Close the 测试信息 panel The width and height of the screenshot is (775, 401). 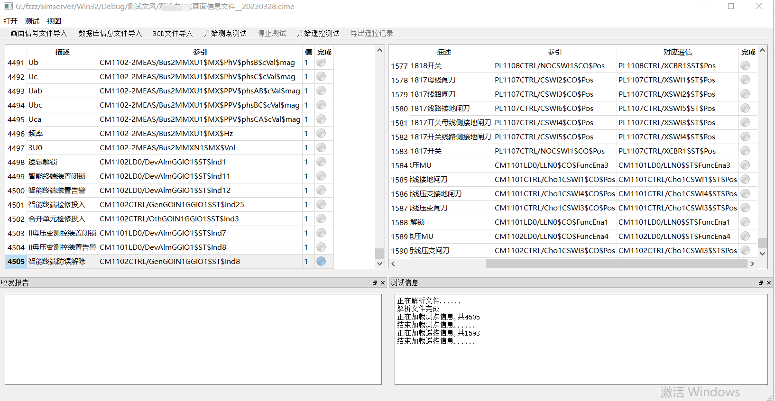click(x=769, y=283)
